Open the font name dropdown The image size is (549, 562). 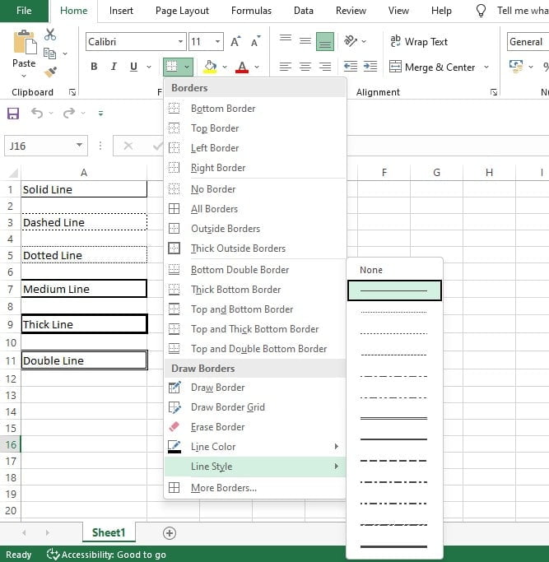click(x=180, y=42)
